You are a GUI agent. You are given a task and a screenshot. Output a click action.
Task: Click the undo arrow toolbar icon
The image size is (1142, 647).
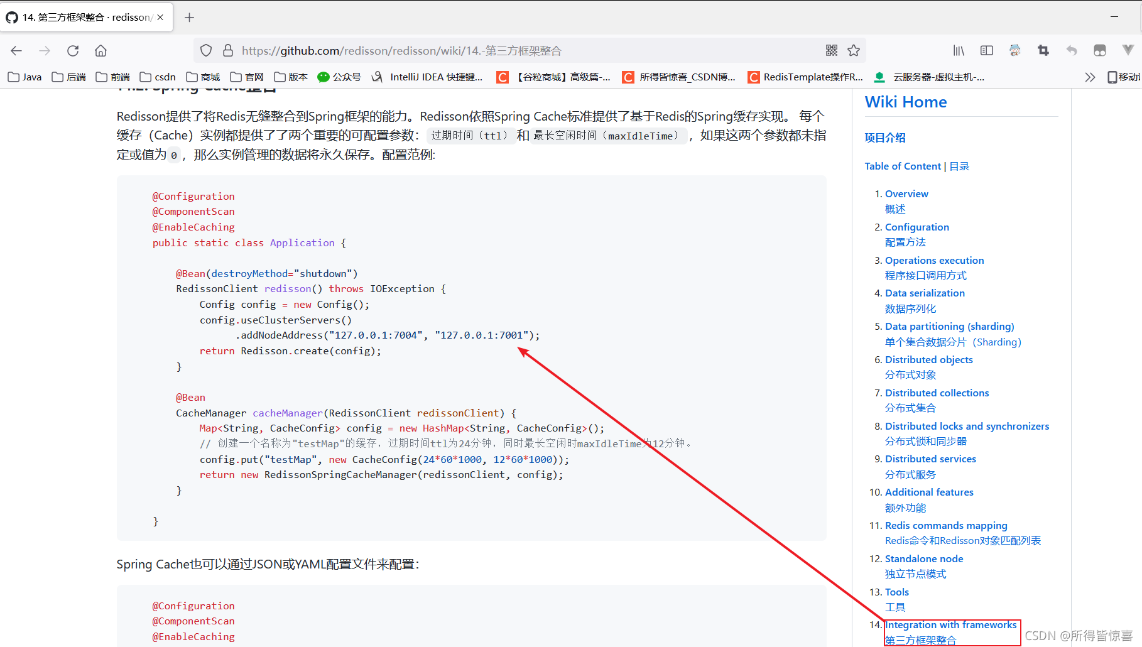coord(1072,50)
